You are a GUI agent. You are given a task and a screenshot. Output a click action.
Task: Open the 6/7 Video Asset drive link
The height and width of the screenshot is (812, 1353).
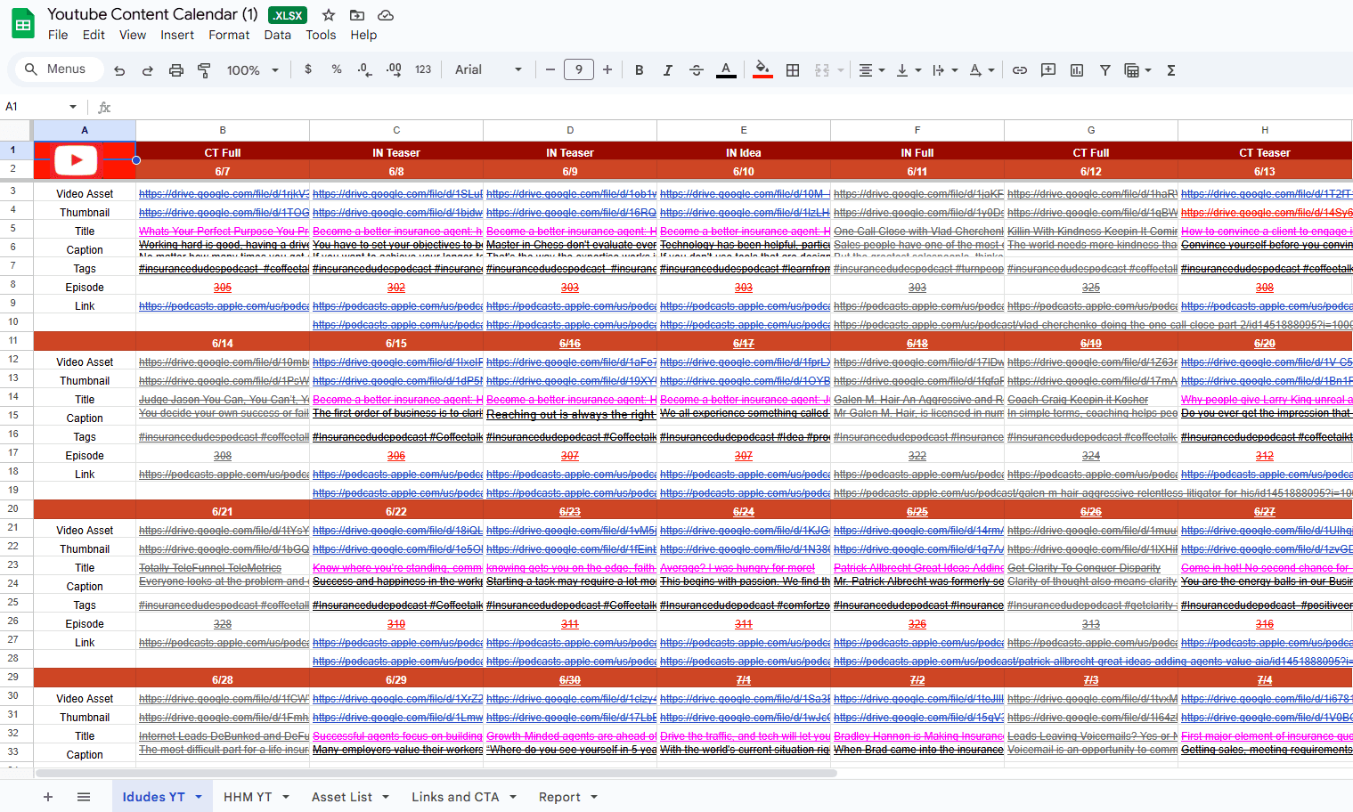tap(224, 193)
